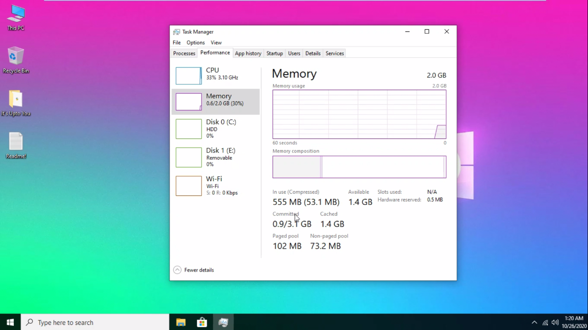588x330 pixels.
Task: Open the volume speaker tray icon
Action: (555, 322)
